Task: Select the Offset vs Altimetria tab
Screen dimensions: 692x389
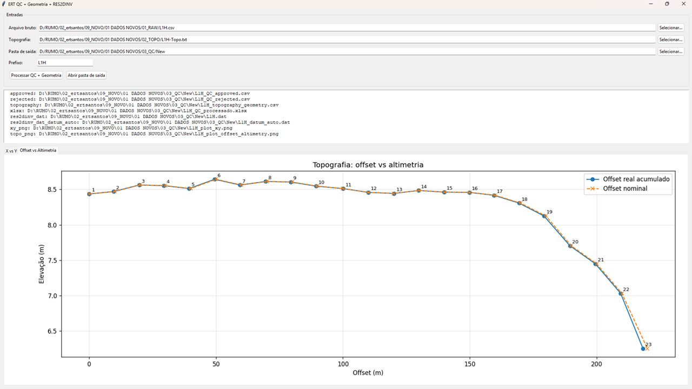Action: (x=38, y=150)
